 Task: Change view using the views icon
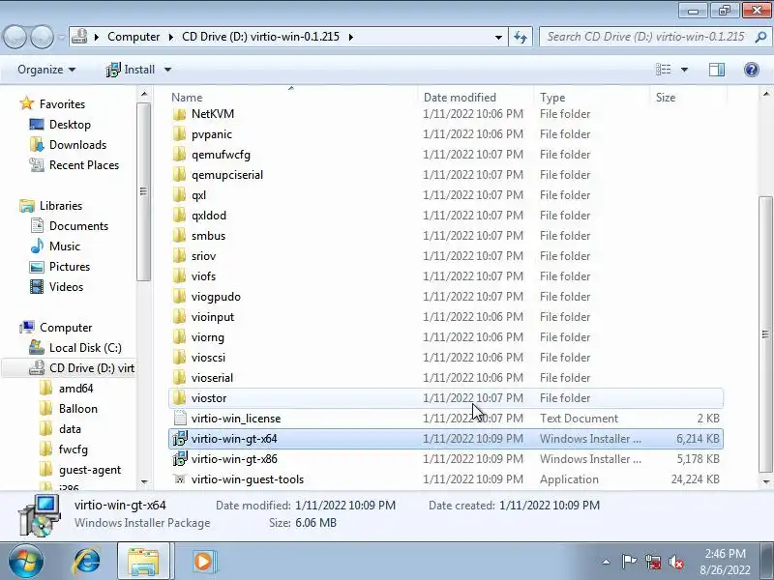(x=663, y=70)
